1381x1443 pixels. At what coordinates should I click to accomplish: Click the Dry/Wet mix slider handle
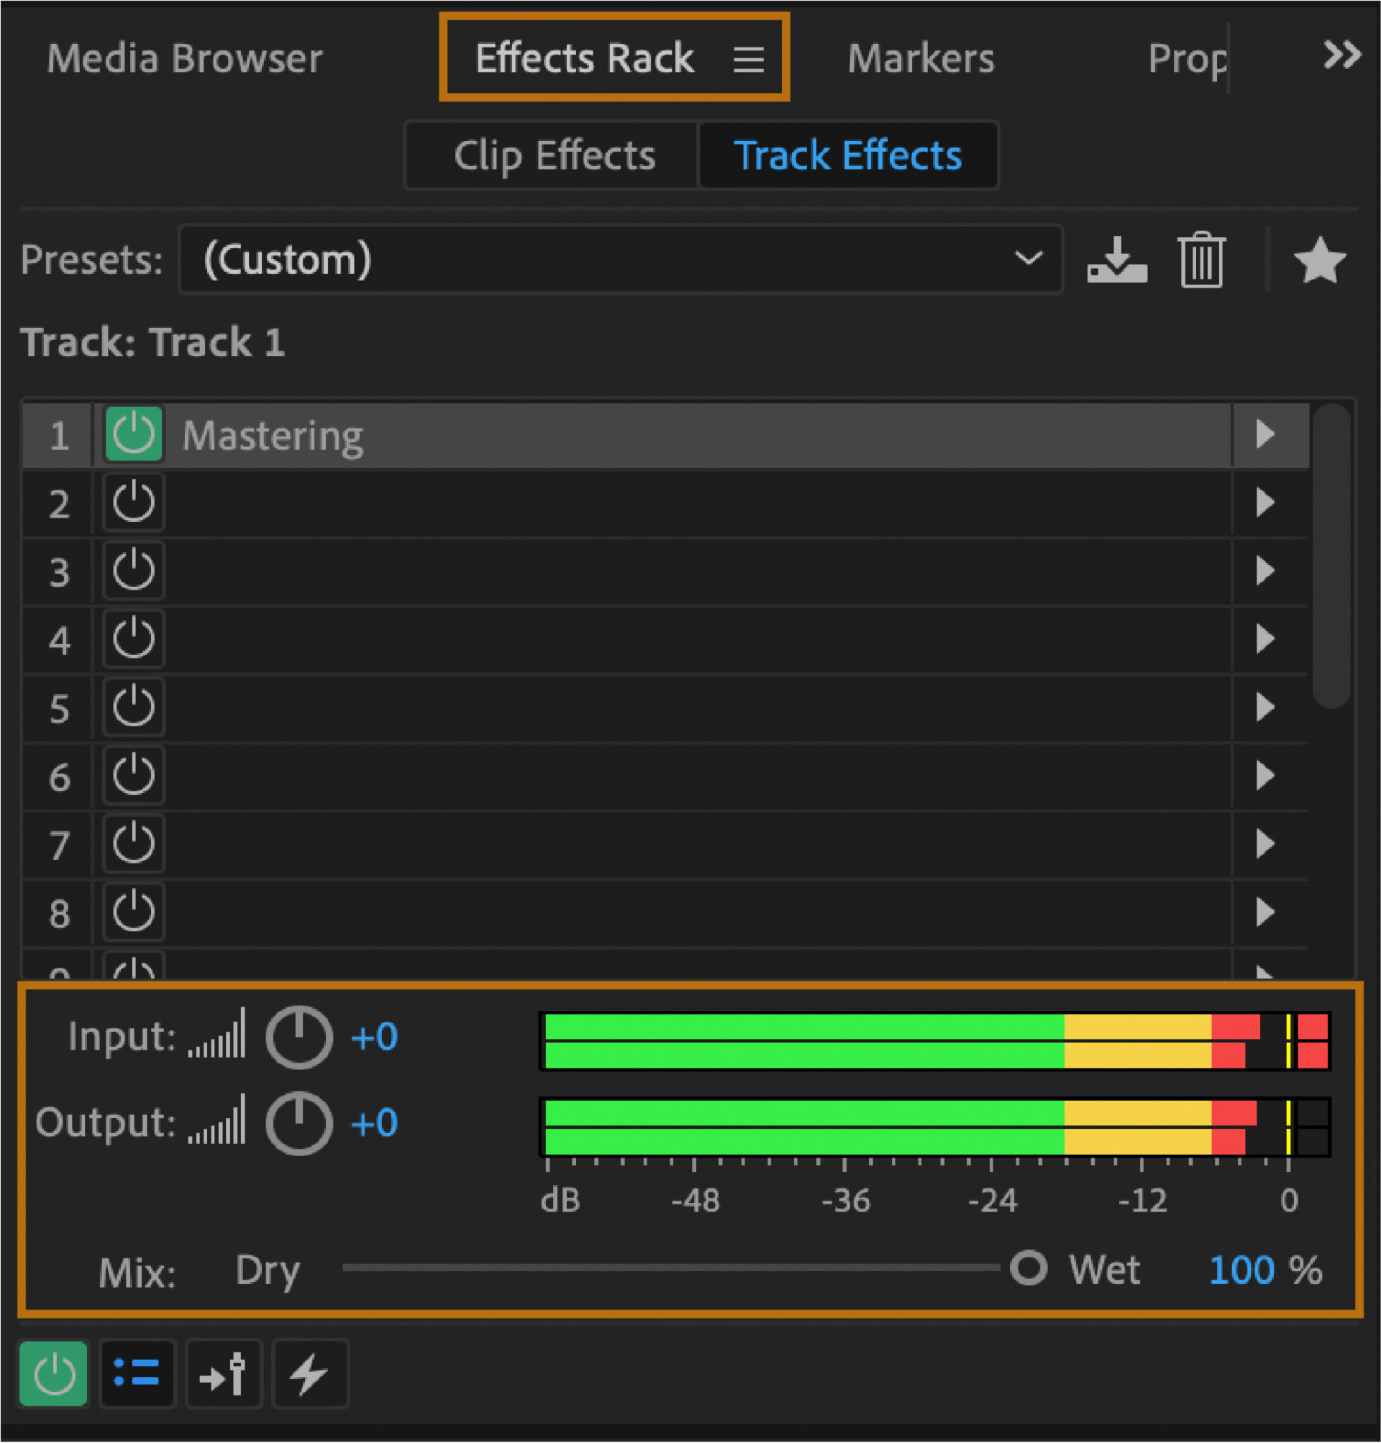point(1028,1268)
